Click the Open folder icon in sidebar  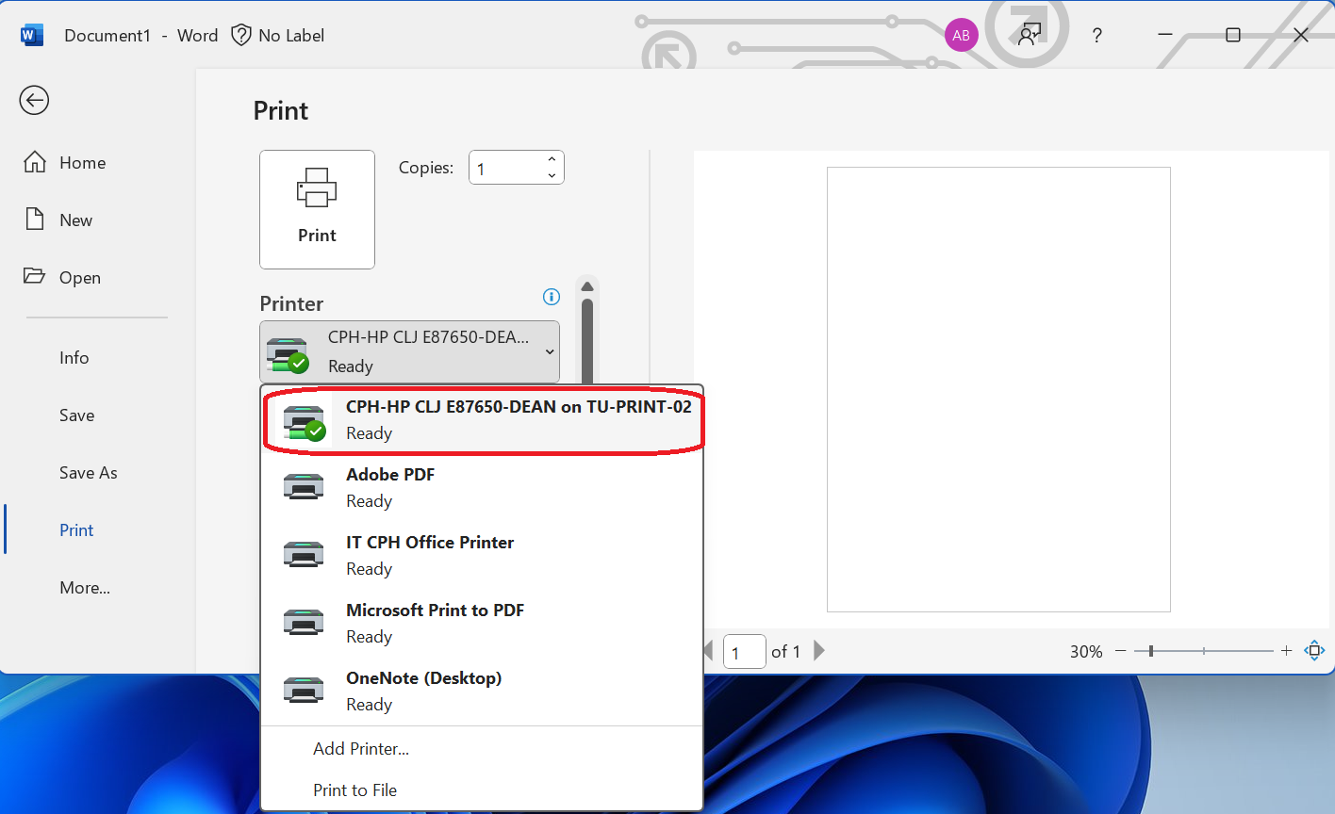[x=35, y=276]
